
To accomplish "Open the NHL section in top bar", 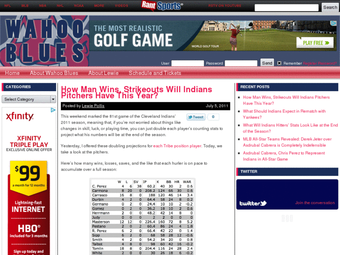I will pos(60,6).
